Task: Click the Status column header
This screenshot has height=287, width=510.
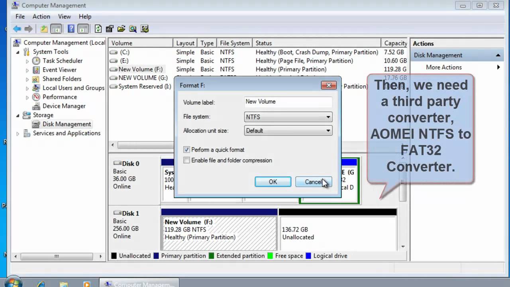Action: (317, 43)
